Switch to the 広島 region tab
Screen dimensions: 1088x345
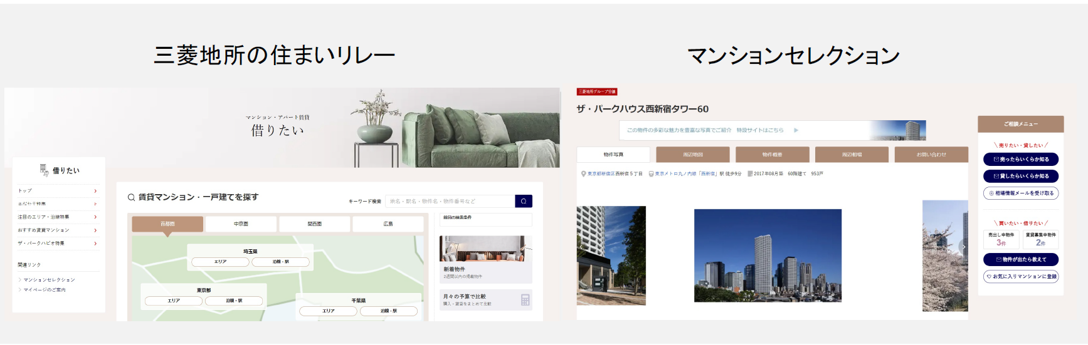click(x=388, y=224)
